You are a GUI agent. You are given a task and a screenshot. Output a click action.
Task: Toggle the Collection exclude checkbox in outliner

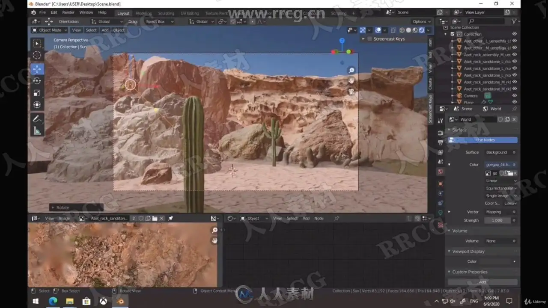click(453, 34)
